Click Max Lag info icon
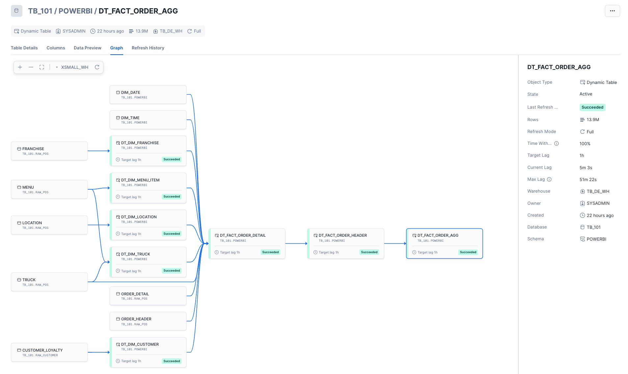Image resolution: width=628 pixels, height=374 pixels. tap(549, 179)
